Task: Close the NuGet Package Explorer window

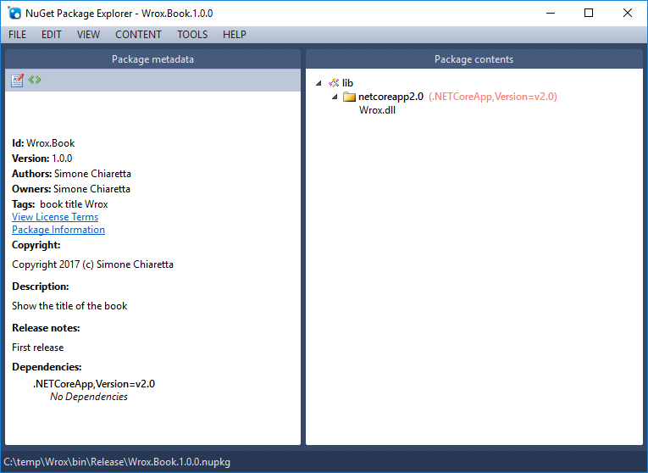Action: [x=628, y=14]
